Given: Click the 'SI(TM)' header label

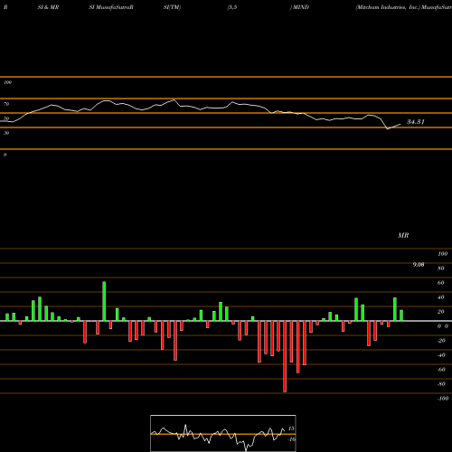Looking at the screenshot, I should (x=172, y=7).
